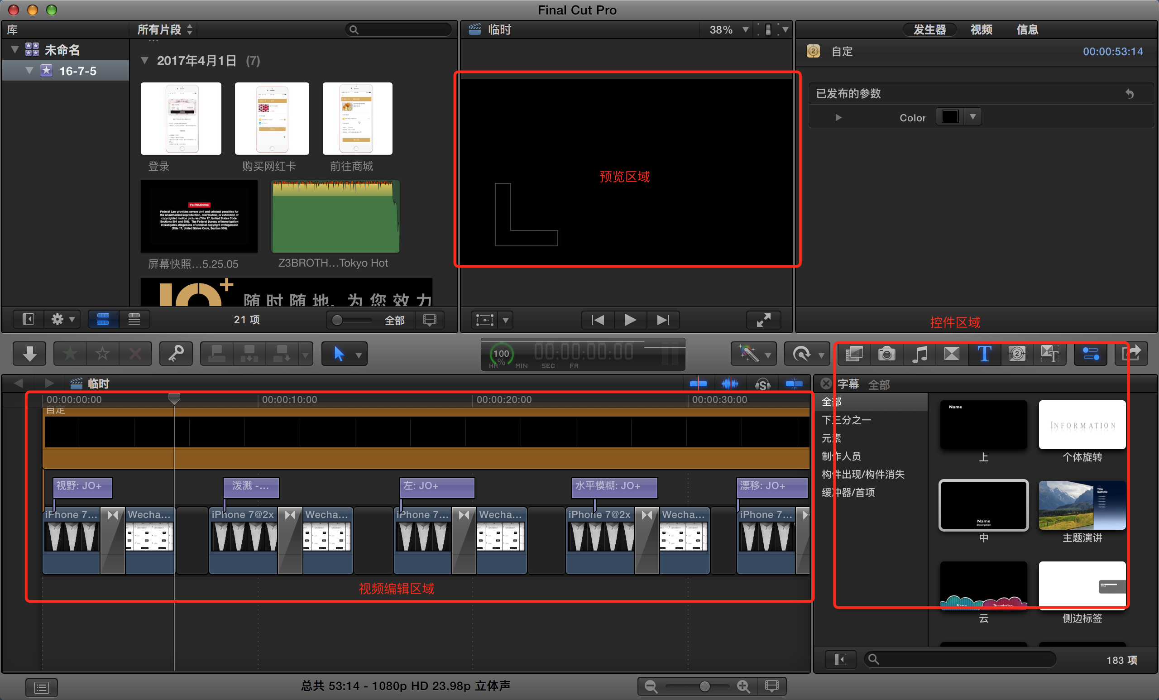Switch browser to list view
This screenshot has height=700, width=1159.
tap(134, 319)
